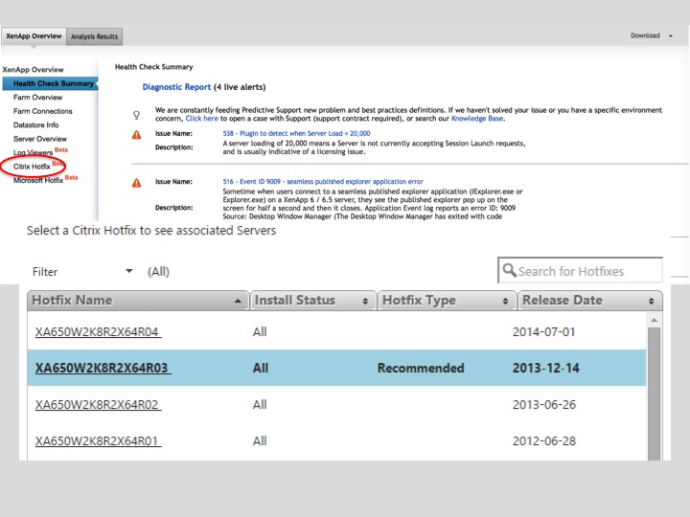Open Server Overview in the sidebar
The image size is (690, 517).
[x=40, y=139]
